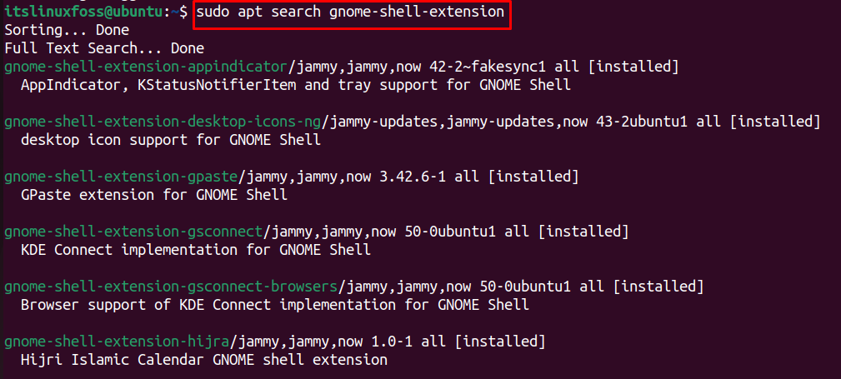Click the "Hijri Islamic Calendar" description line
This screenshot has width=841, height=379.
pyautogui.click(x=204, y=360)
